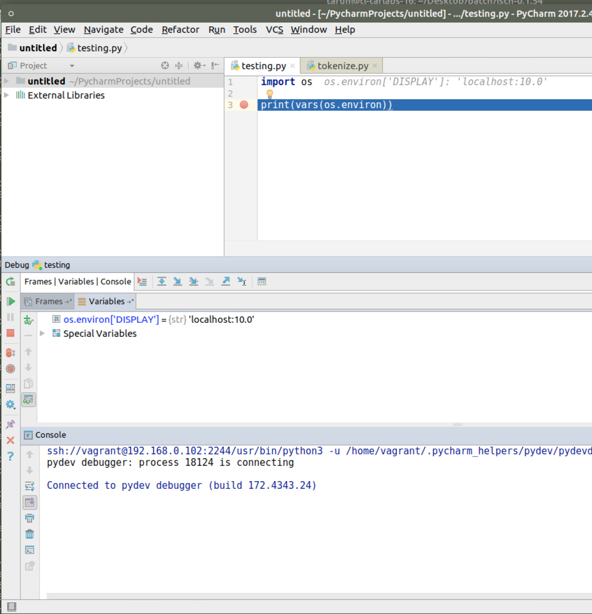The image size is (592, 614).
Task: Open debugger help
Action: [x=11, y=456]
